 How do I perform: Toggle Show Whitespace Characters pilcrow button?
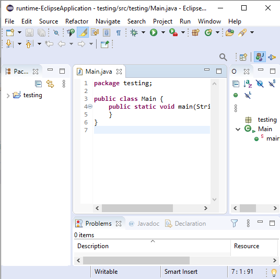[119, 33]
